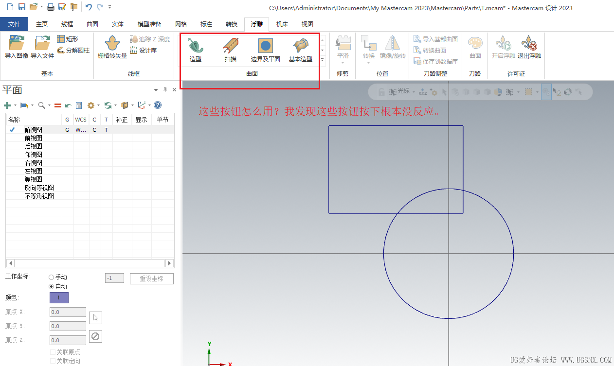Click the 名称 column header
Viewport: 614px width, 366px height.
pos(34,120)
